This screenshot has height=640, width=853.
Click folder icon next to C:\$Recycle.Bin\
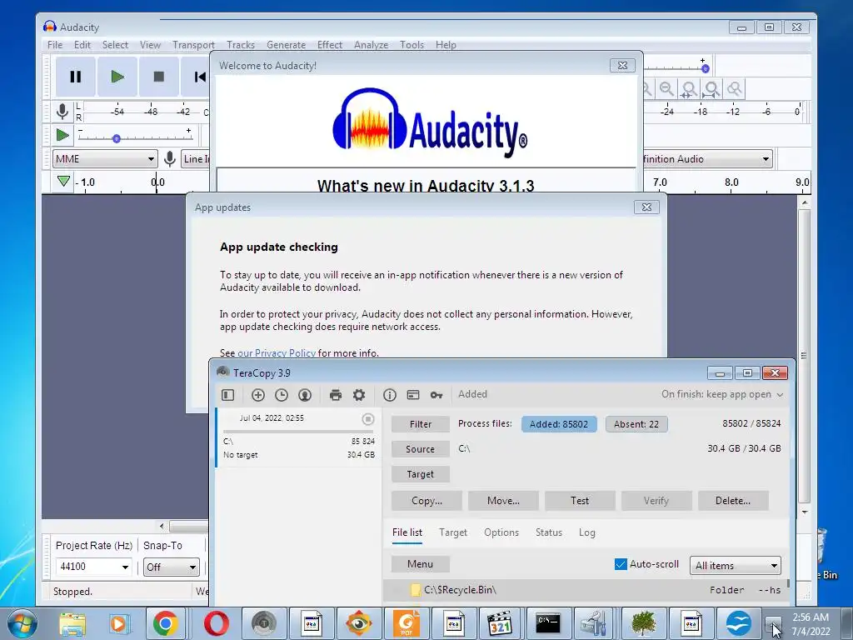tap(415, 590)
